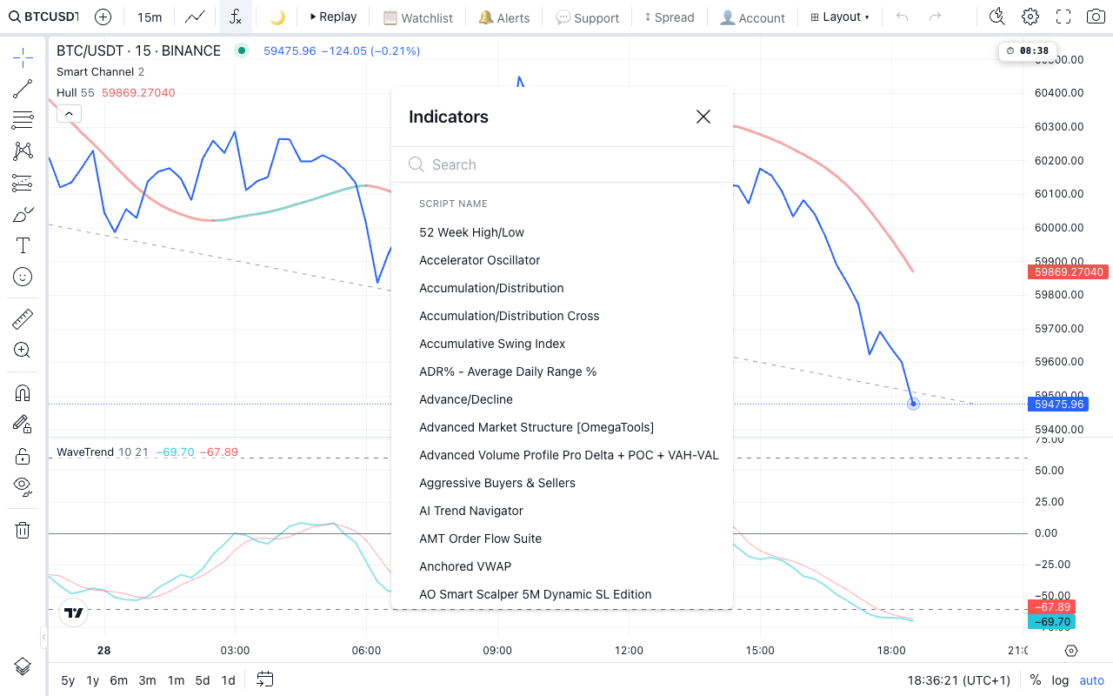Image resolution: width=1113 pixels, height=696 pixels.
Task: Select the ruler measure tool
Action: click(x=23, y=319)
